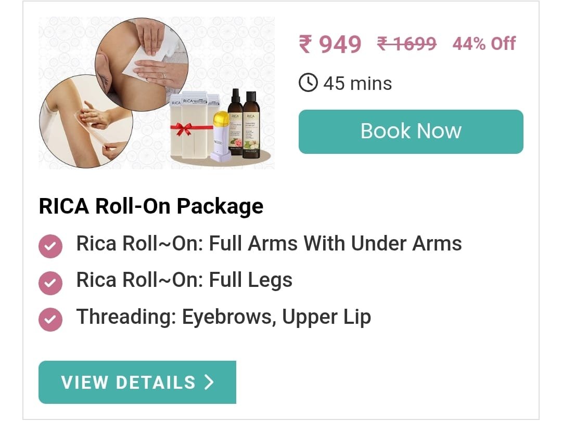This screenshot has height=421, width=562.
Task: Click the leg waxing circular photo
Action: point(142,64)
